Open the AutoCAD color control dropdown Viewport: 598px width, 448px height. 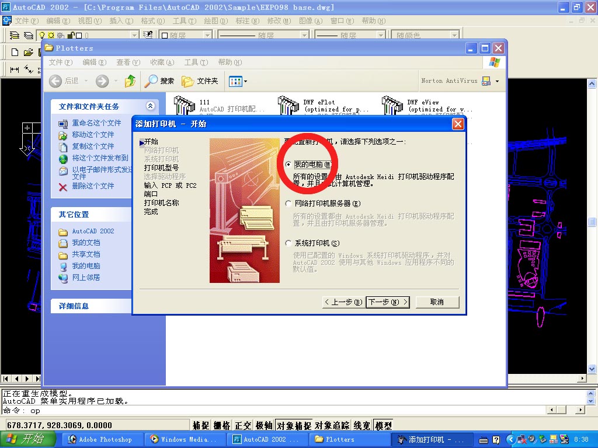coord(207,36)
